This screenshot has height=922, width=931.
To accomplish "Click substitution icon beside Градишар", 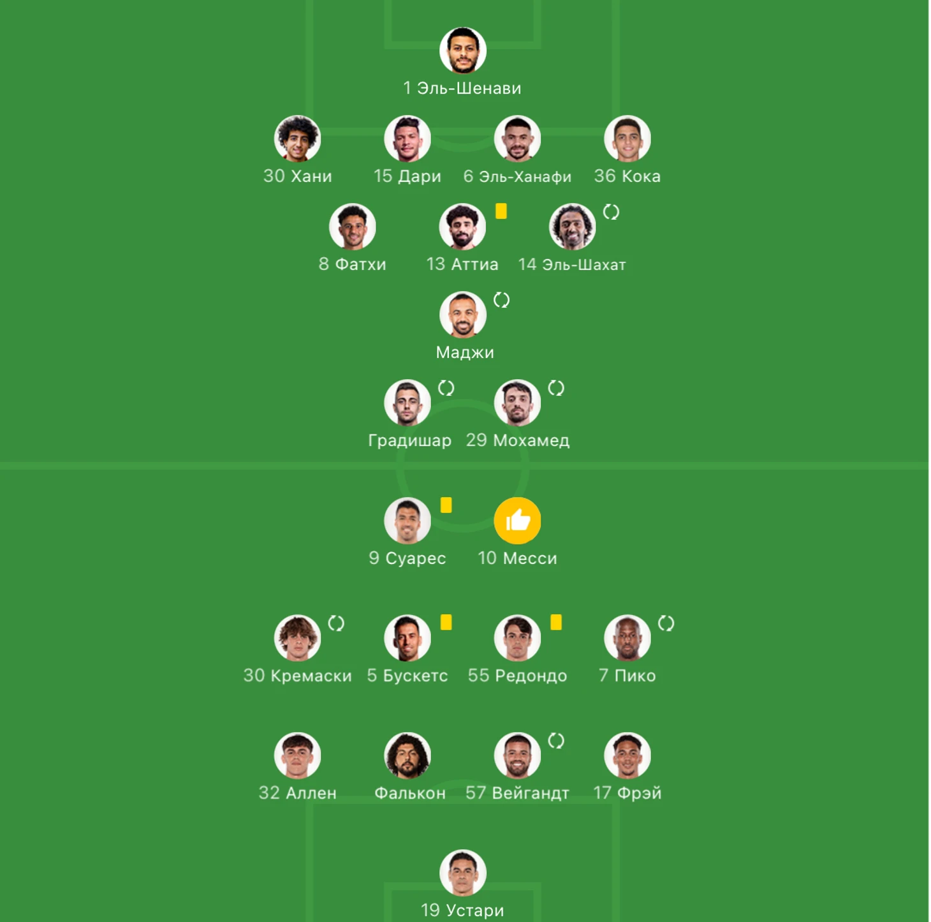I will [446, 388].
